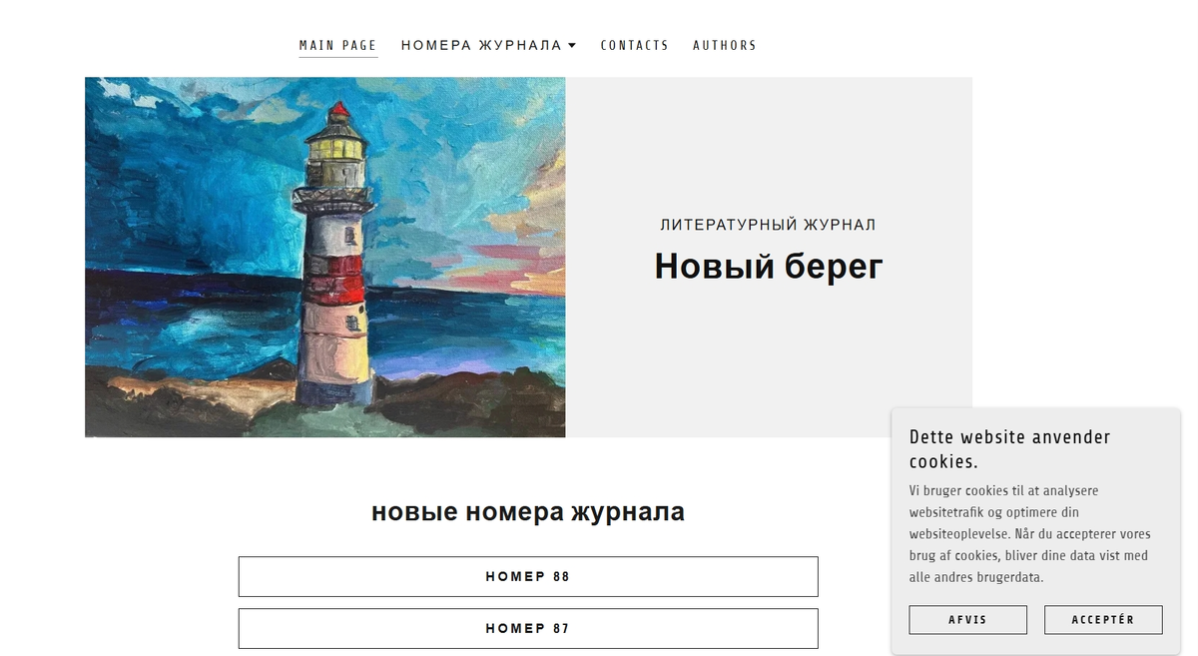
Task: Click the новые номера журнала heading
Action: [x=528, y=512]
